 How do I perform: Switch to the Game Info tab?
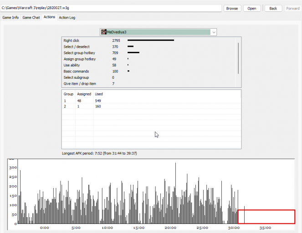[x=10, y=17]
